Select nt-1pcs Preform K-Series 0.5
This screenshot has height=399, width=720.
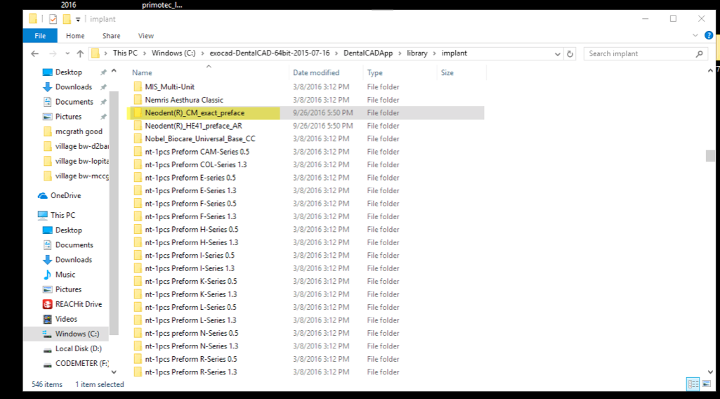coord(191,282)
